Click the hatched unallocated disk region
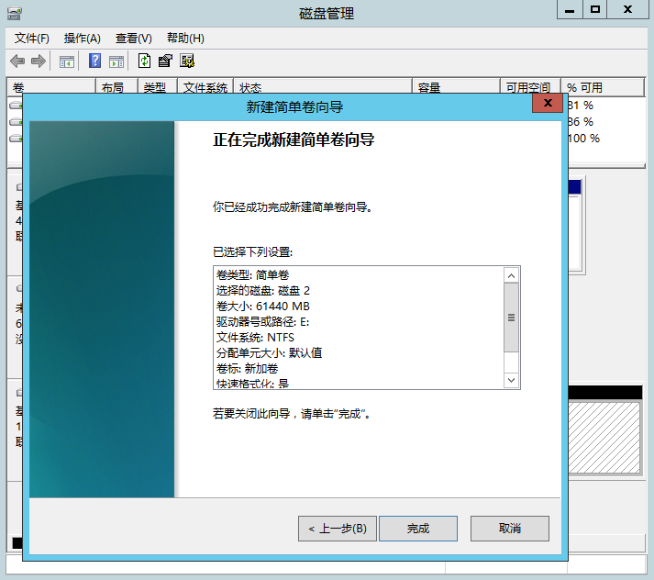The width and height of the screenshot is (654, 580). pyautogui.click(x=604, y=438)
